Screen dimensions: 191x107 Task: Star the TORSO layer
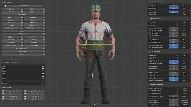[44, 31]
